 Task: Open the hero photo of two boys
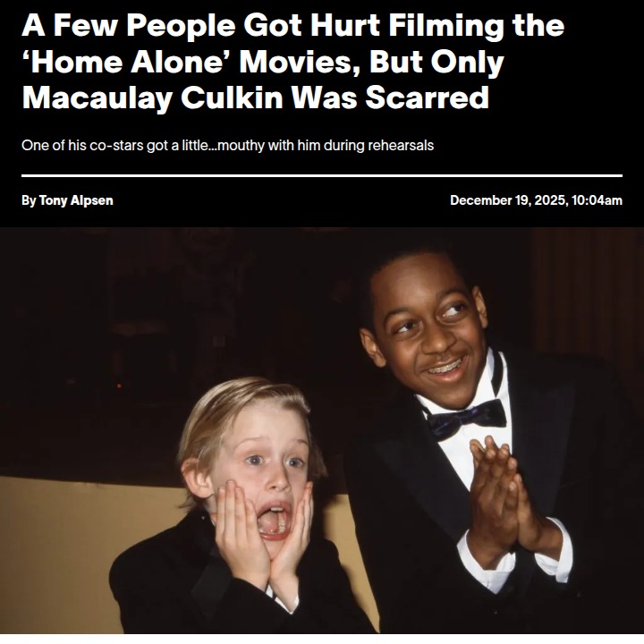tap(322, 430)
